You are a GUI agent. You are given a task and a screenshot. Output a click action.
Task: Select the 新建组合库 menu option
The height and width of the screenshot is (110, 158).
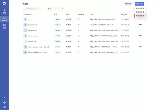click(140, 16)
